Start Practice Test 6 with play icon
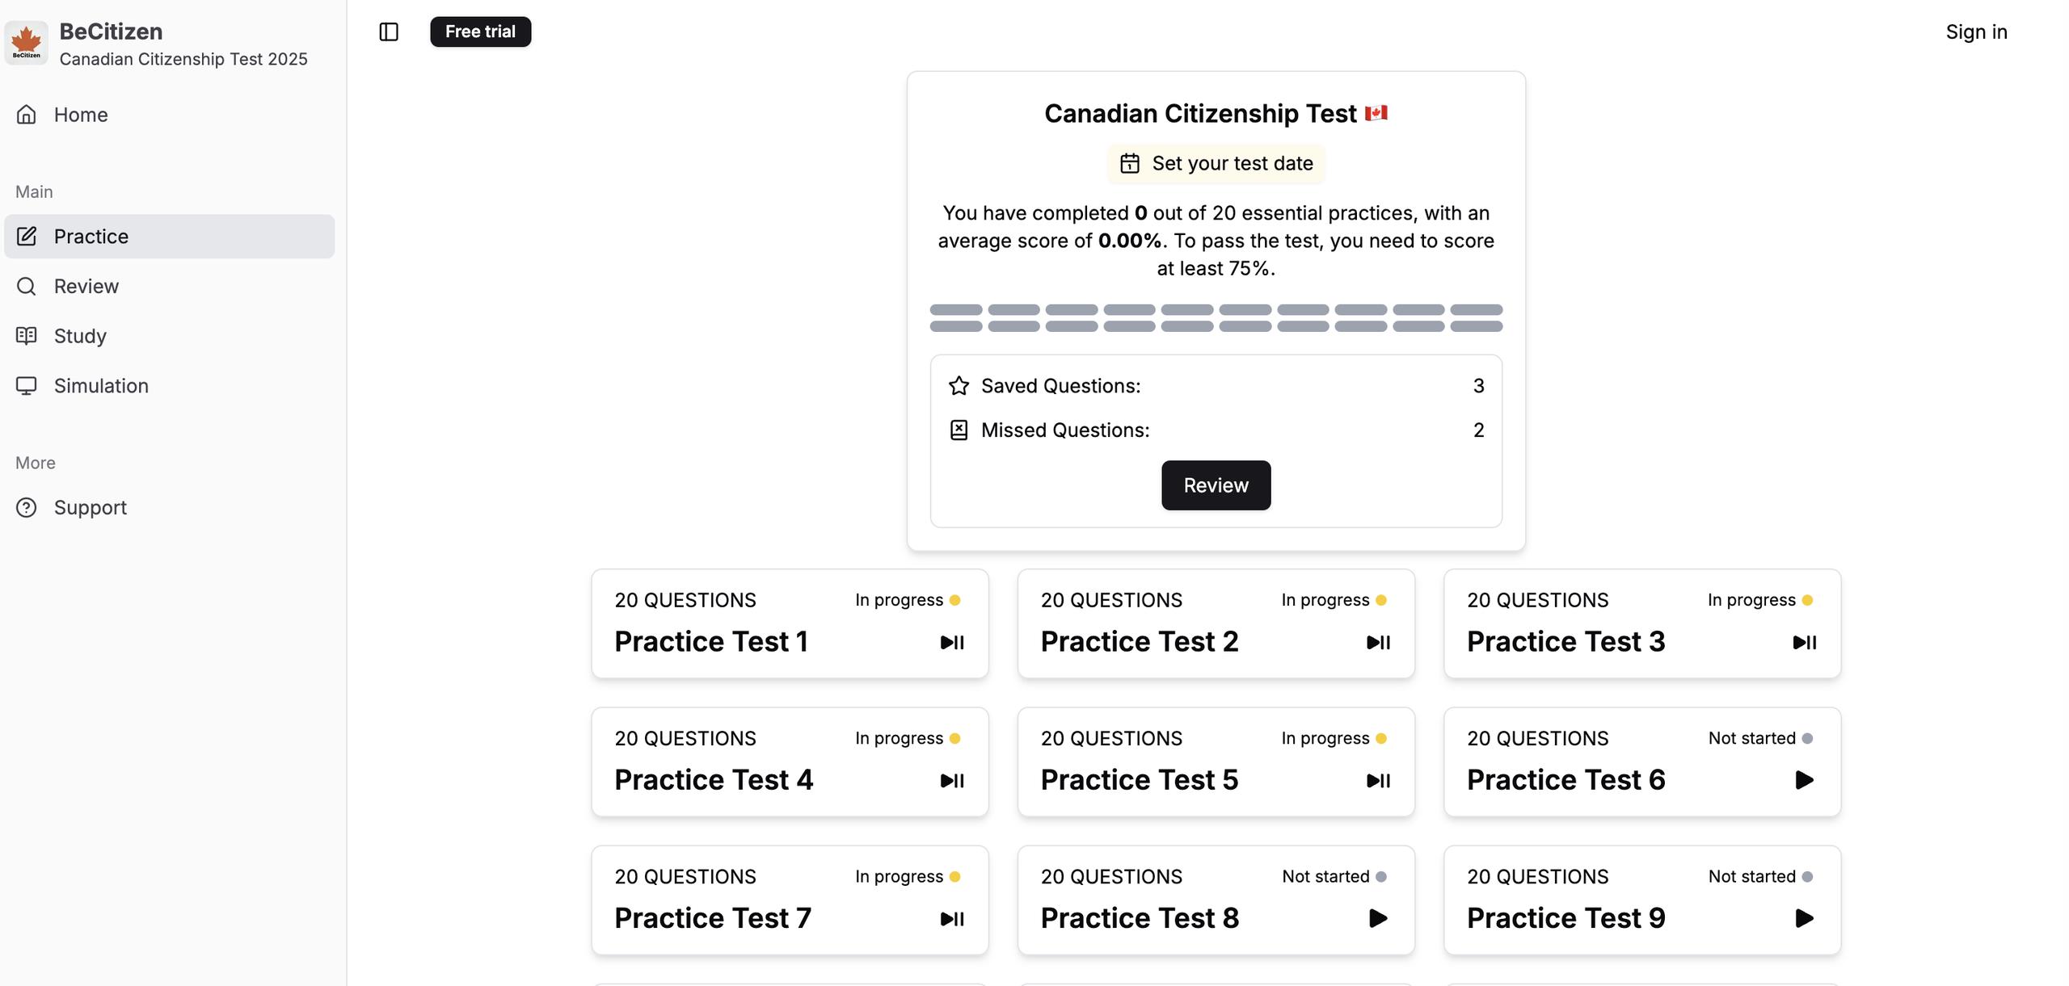 click(x=1804, y=780)
